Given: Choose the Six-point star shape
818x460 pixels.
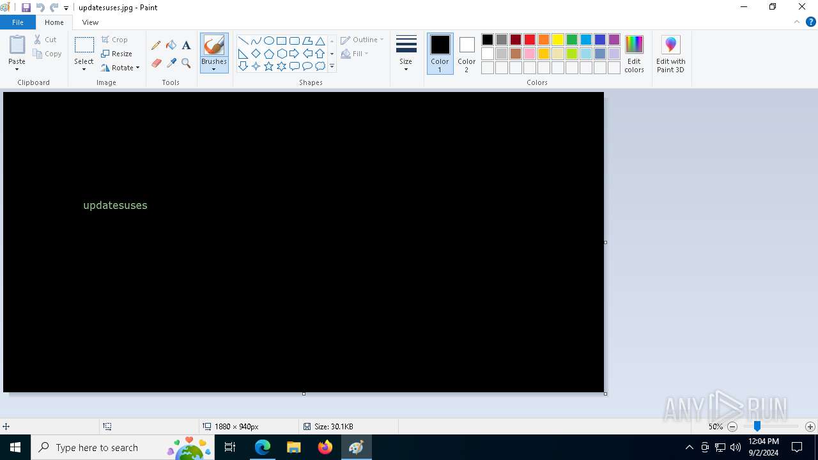Looking at the screenshot, I should (282, 66).
